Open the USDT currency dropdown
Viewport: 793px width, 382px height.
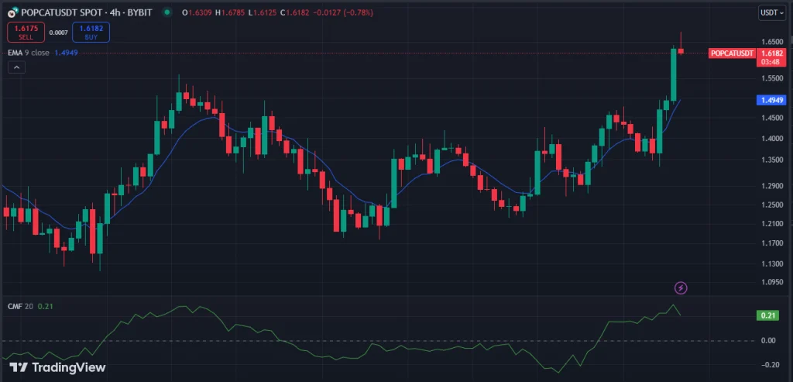click(x=771, y=12)
